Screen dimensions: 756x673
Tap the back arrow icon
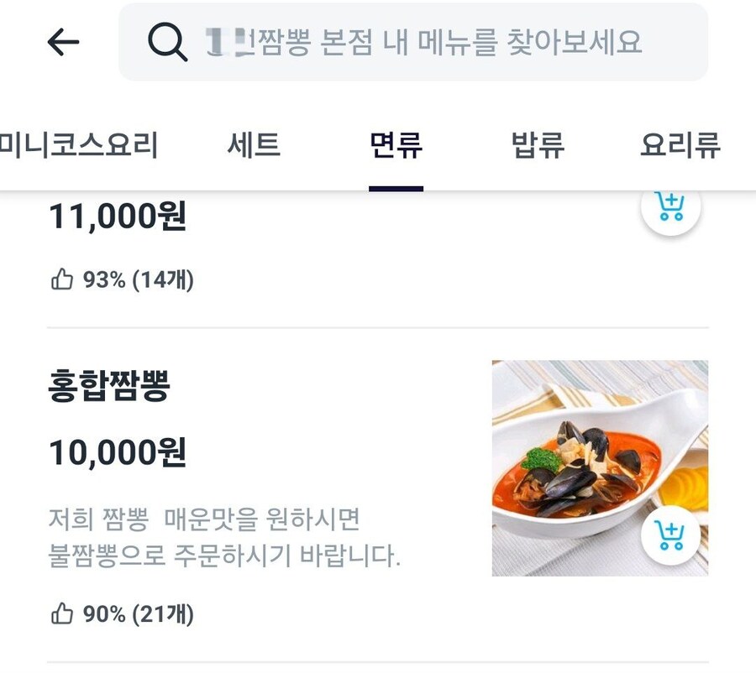pos(63,42)
